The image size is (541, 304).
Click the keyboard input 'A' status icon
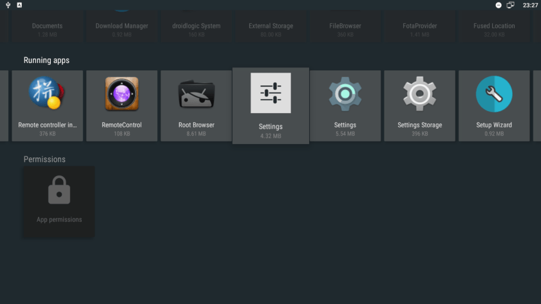pos(19,4)
